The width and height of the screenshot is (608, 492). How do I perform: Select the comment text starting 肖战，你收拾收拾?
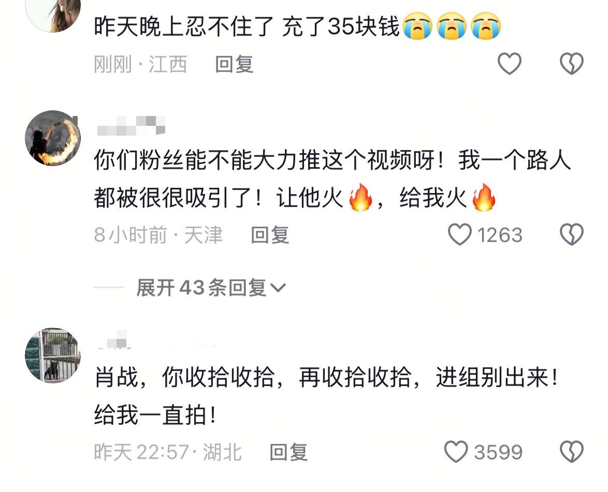tap(326, 396)
